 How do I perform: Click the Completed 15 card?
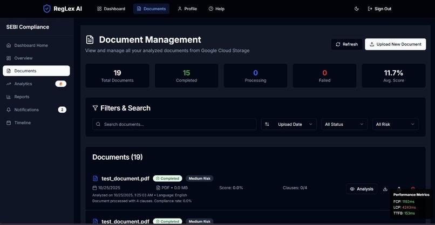point(186,76)
